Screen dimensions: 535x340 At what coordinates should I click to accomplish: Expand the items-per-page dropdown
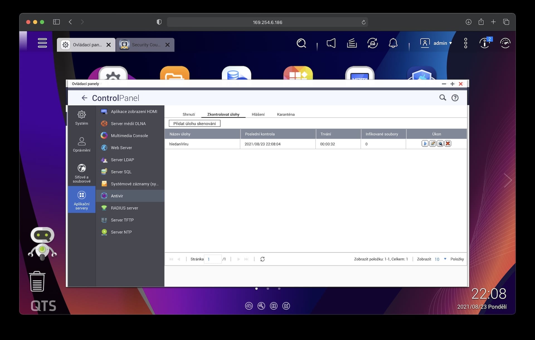point(445,259)
